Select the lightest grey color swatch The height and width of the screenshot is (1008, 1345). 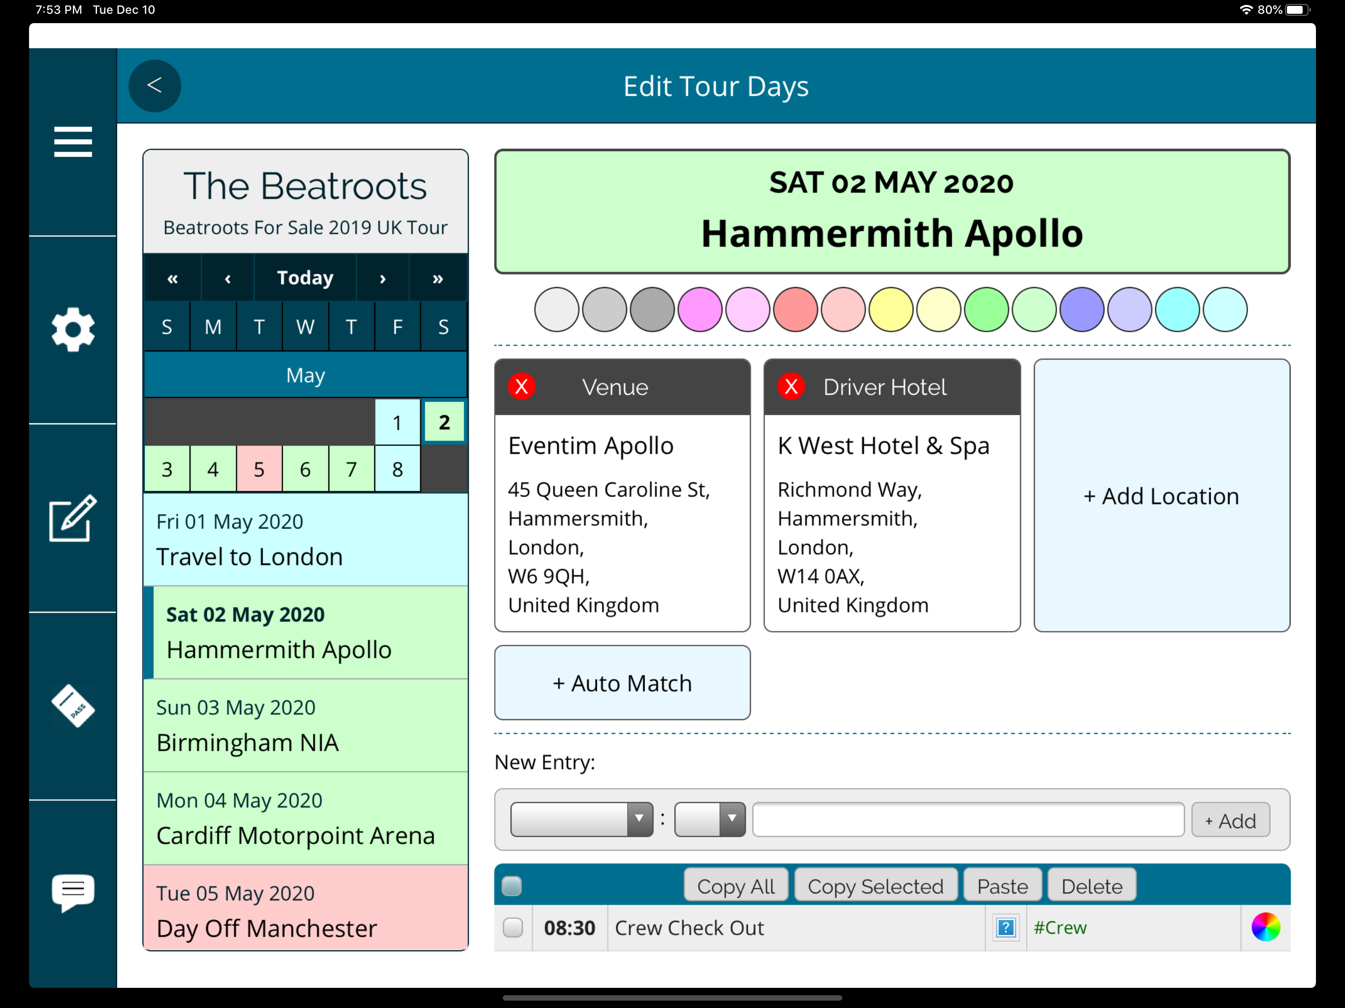coord(556,310)
